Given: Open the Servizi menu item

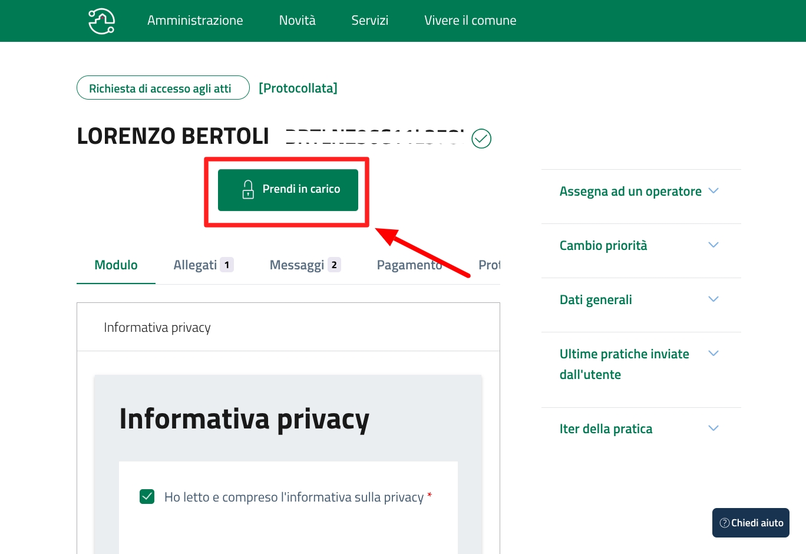Looking at the screenshot, I should (x=369, y=21).
